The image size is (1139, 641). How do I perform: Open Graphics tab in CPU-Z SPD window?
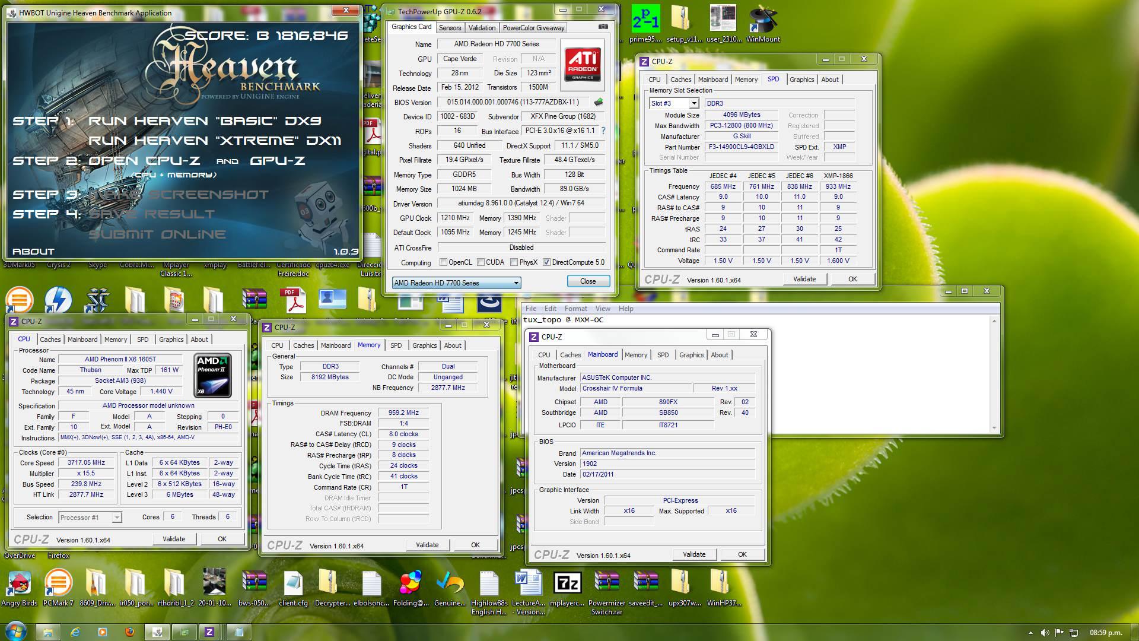(x=801, y=80)
